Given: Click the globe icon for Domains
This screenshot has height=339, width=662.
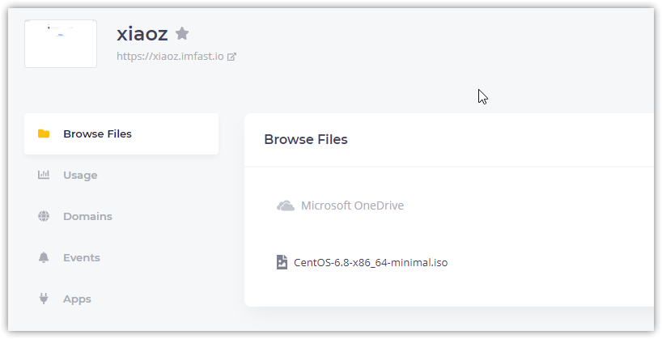Looking at the screenshot, I should pos(44,216).
